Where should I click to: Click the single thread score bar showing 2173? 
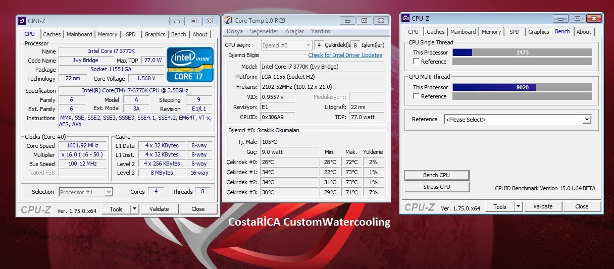click(522, 52)
